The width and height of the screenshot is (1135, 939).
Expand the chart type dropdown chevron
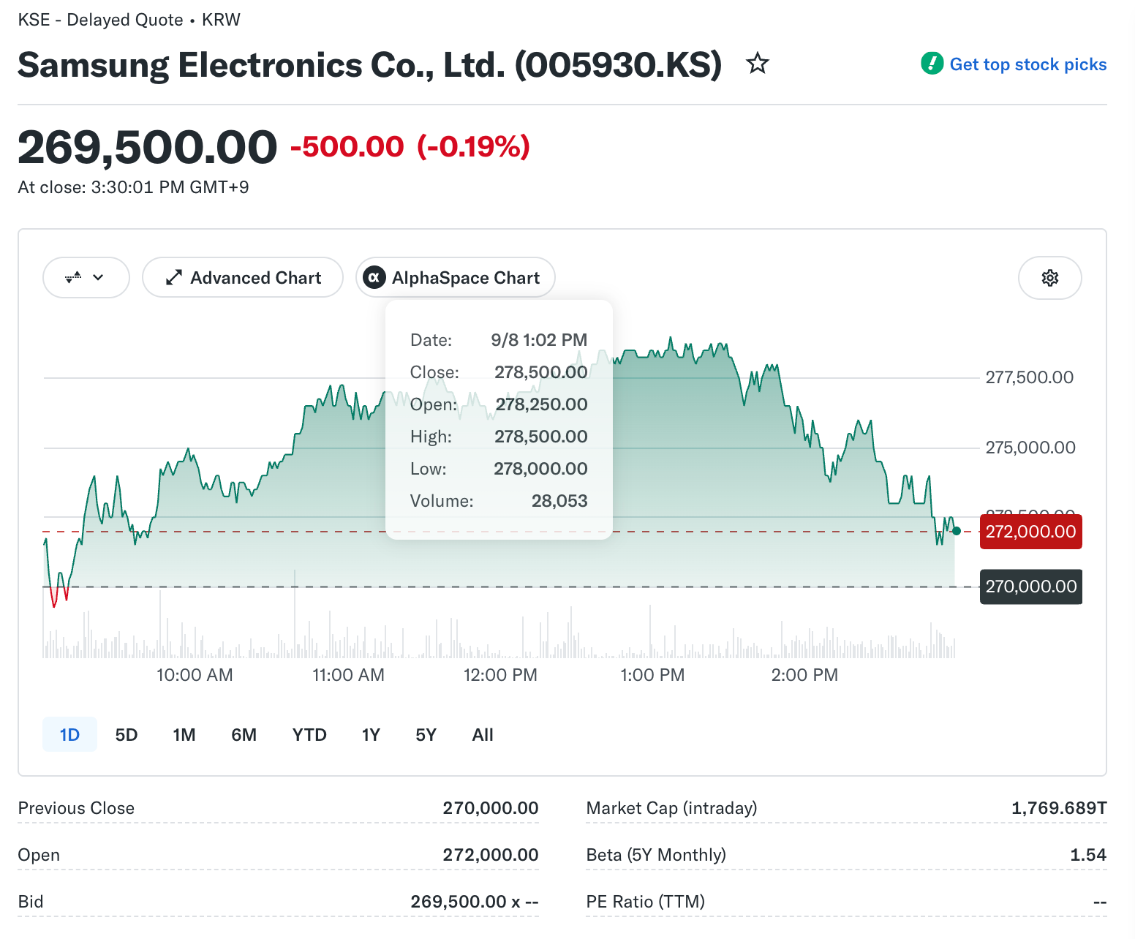pyautogui.click(x=98, y=278)
